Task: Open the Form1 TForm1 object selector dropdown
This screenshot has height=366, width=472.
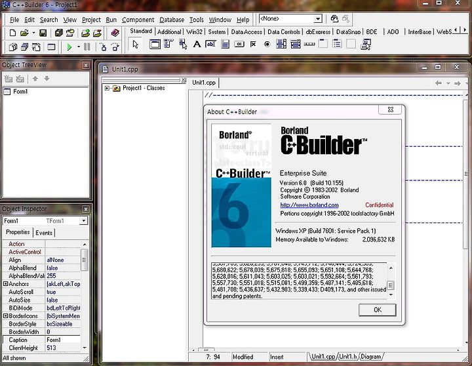Action: (x=84, y=221)
